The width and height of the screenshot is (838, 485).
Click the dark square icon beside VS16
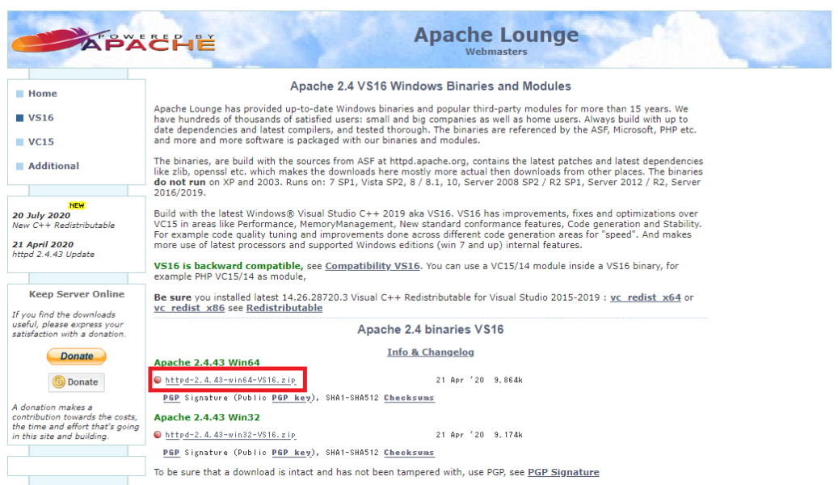[19, 116]
